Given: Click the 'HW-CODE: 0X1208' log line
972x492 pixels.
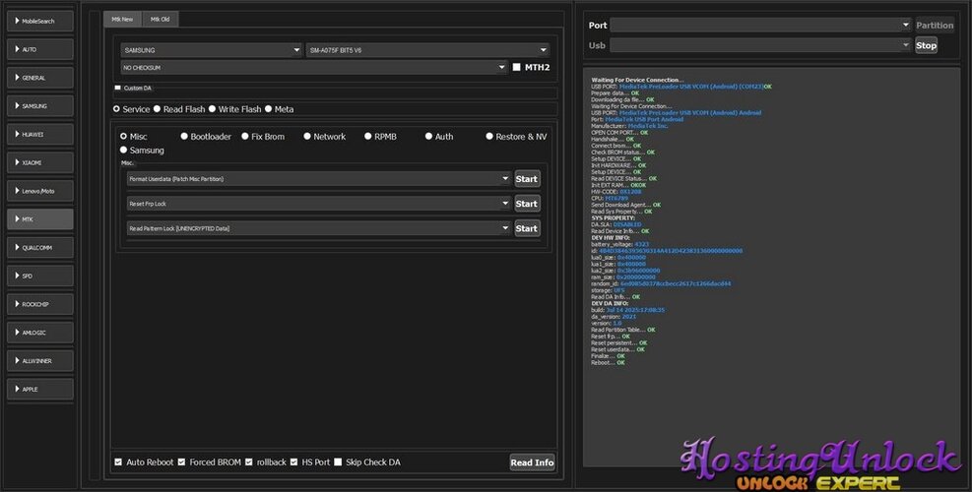Looking at the screenshot, I should coord(616,192).
